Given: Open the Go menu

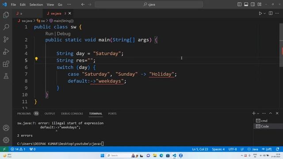Looking at the screenshot, I should [60, 4].
